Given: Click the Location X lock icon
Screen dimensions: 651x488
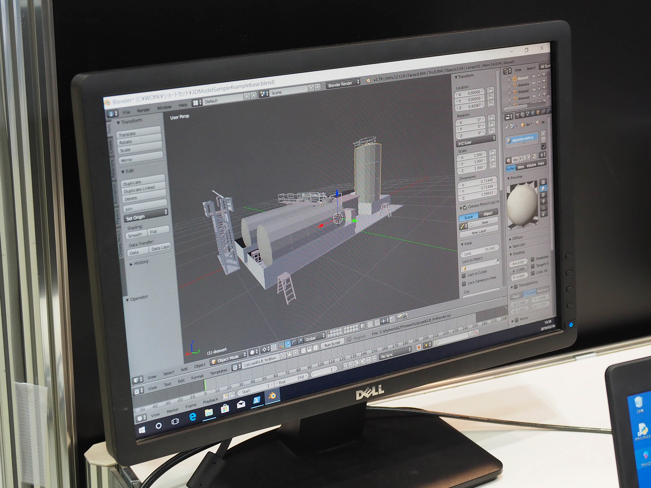Looking at the screenshot, I should point(491,90).
